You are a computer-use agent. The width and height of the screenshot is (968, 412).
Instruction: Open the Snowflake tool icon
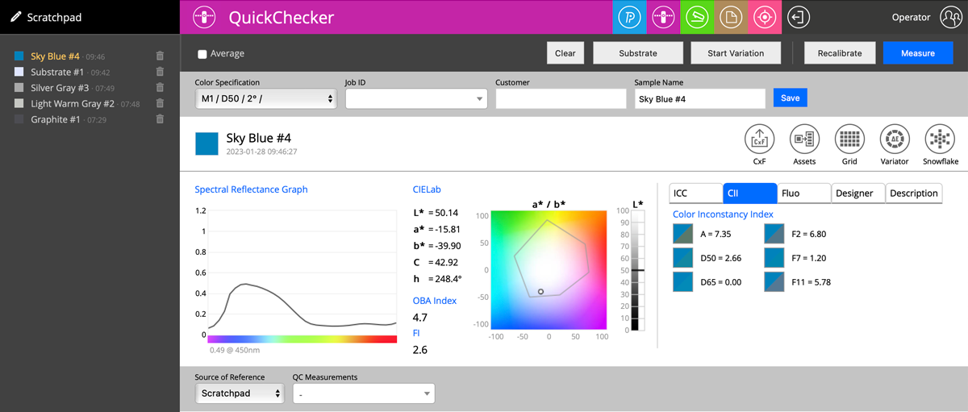pos(940,139)
